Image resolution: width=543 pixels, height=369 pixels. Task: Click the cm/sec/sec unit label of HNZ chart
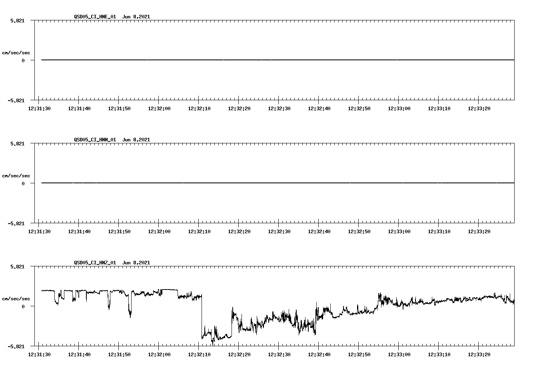coord(16,299)
